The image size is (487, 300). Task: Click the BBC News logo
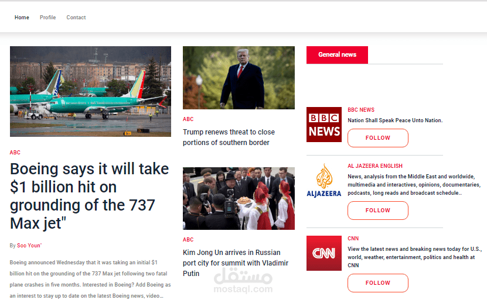click(x=324, y=125)
